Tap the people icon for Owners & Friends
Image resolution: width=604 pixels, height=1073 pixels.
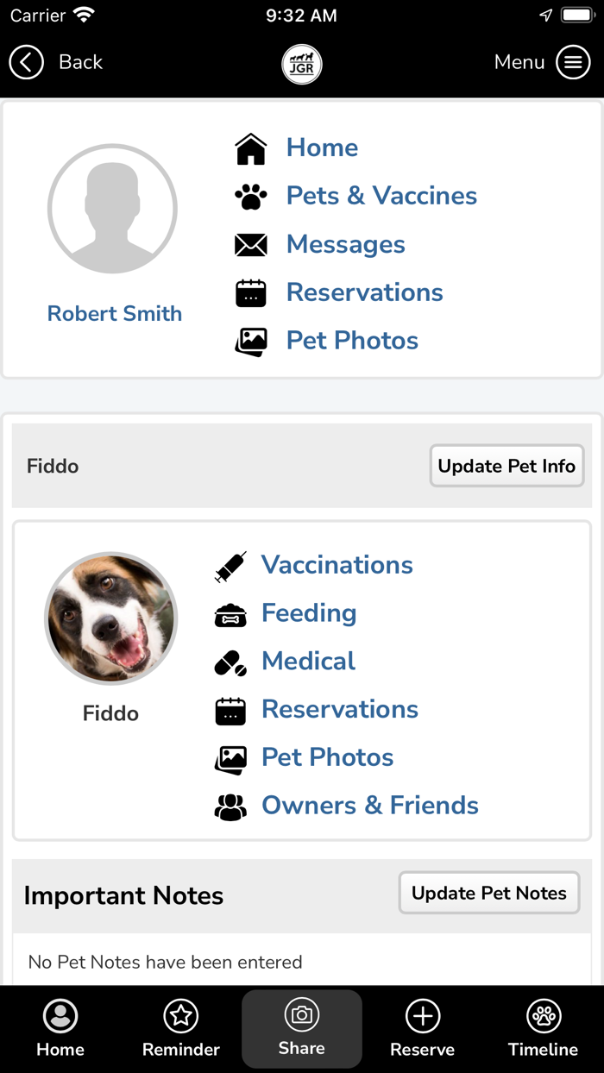230,806
